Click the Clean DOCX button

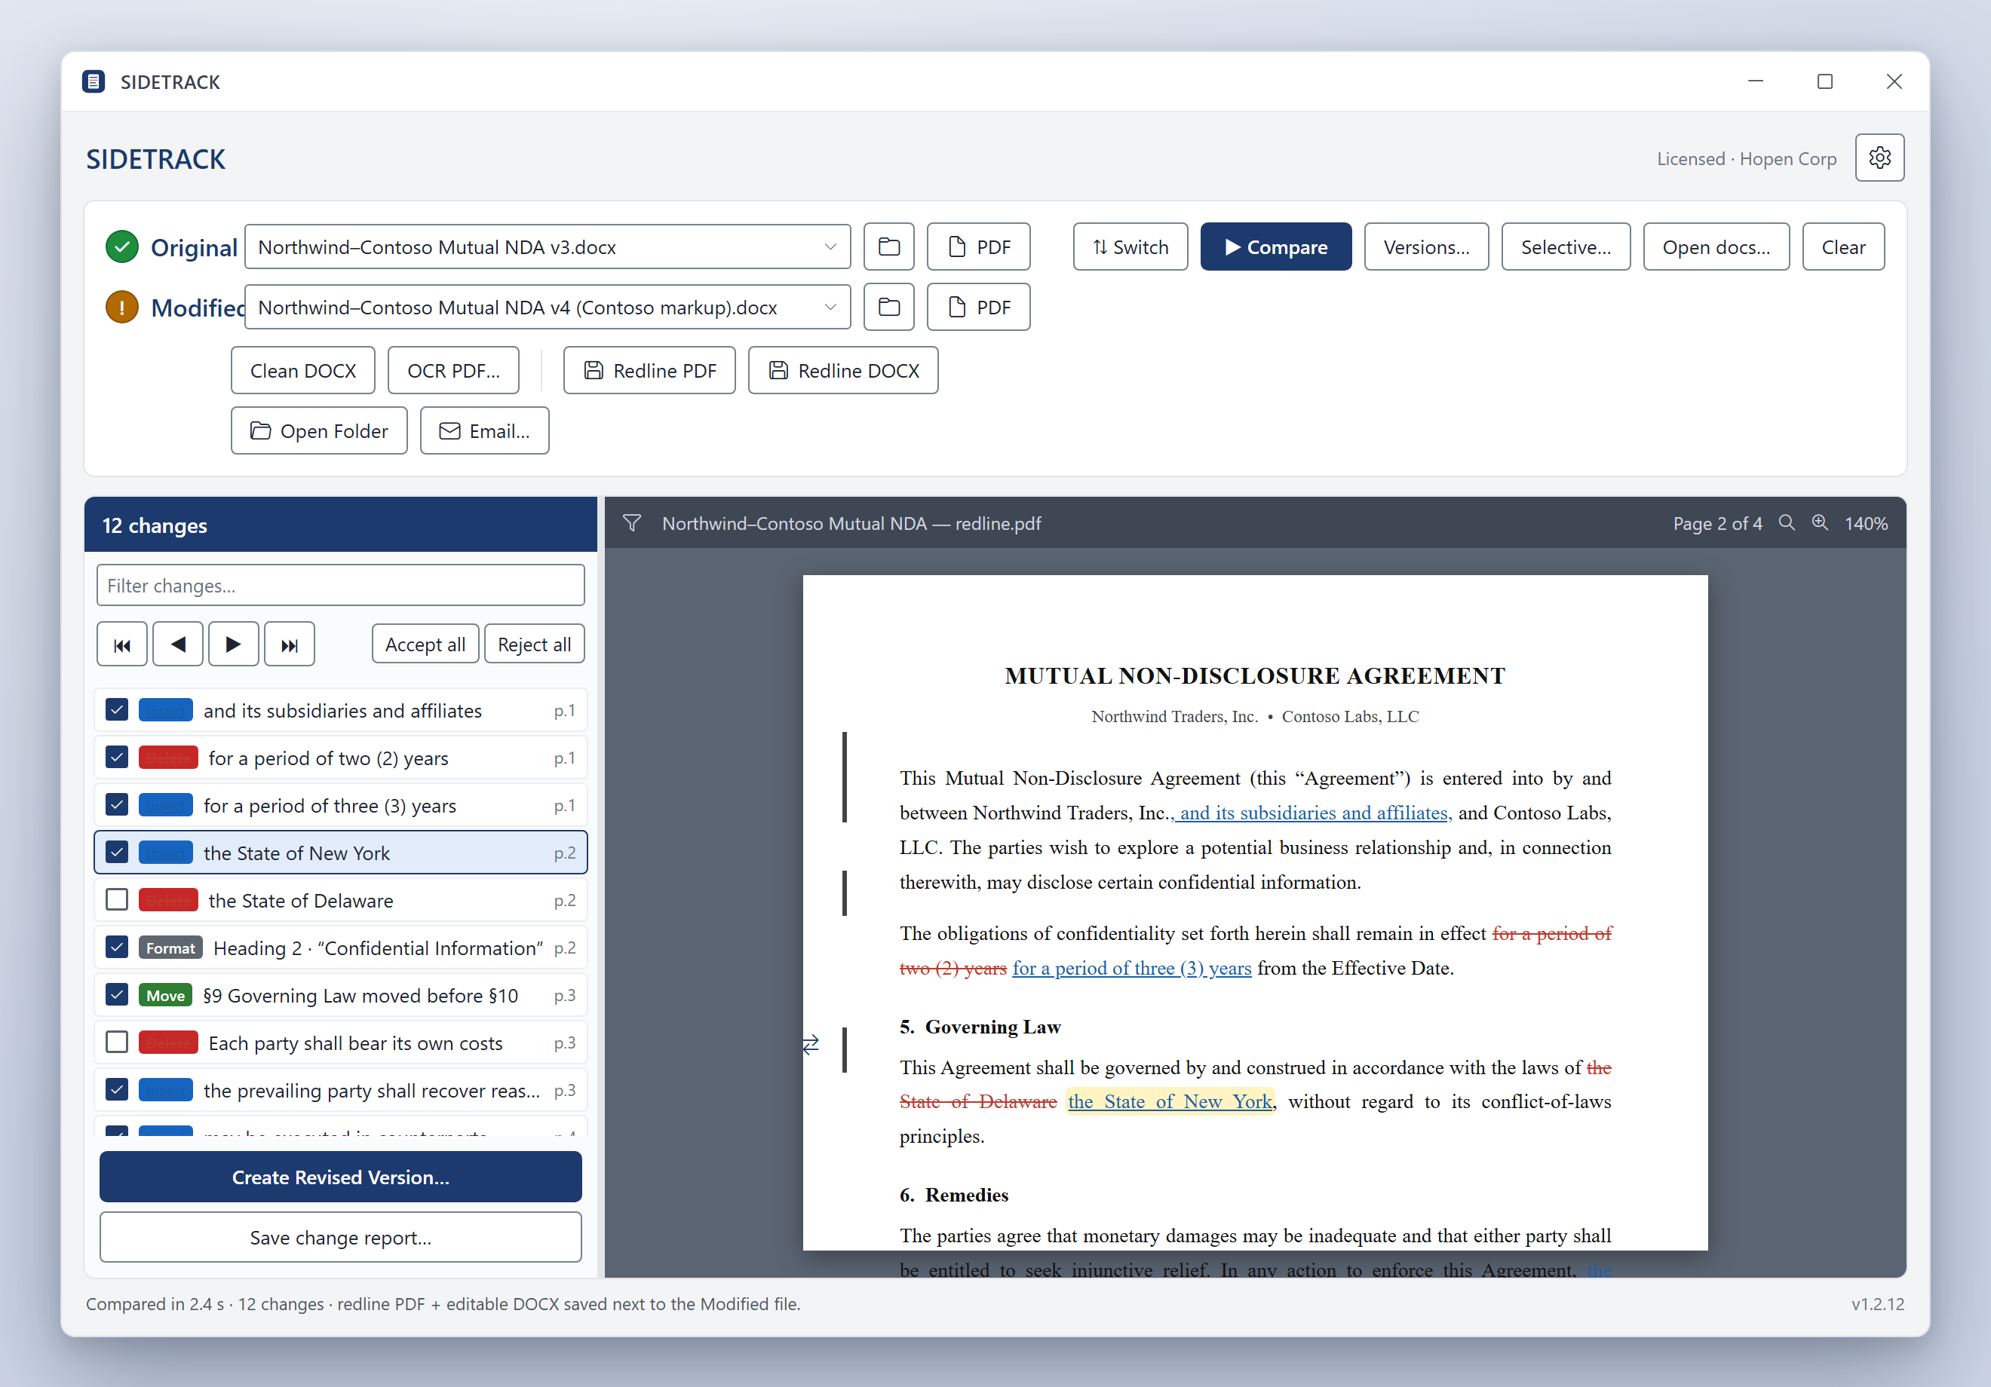[302, 370]
